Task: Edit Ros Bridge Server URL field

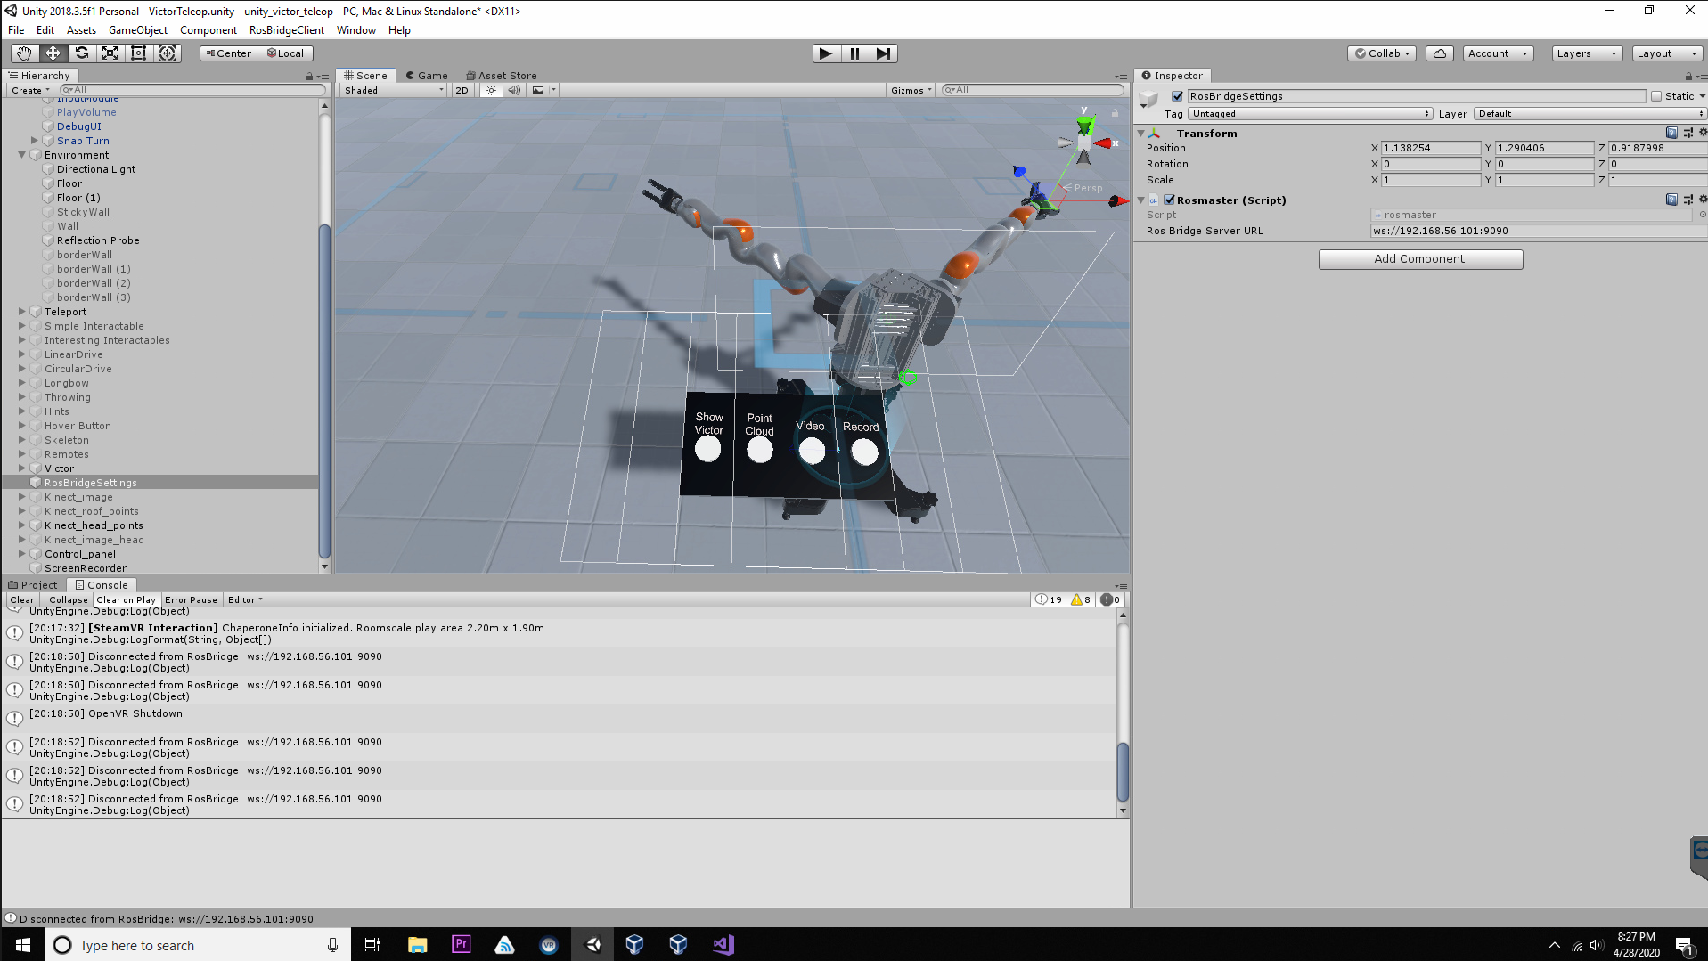Action: coord(1538,231)
